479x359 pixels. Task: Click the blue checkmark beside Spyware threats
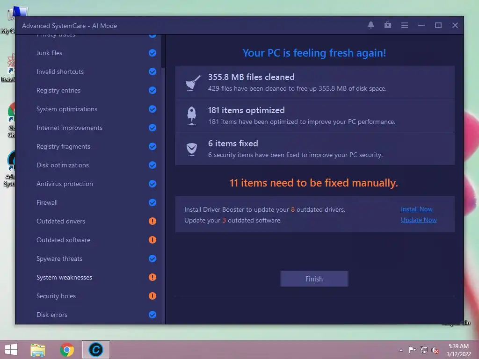point(152,258)
